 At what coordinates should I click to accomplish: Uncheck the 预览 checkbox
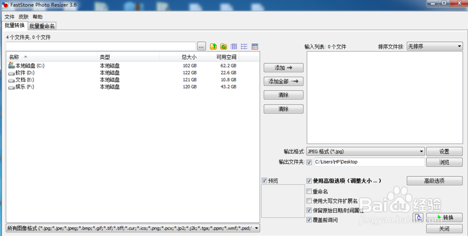pyautogui.click(x=264, y=180)
